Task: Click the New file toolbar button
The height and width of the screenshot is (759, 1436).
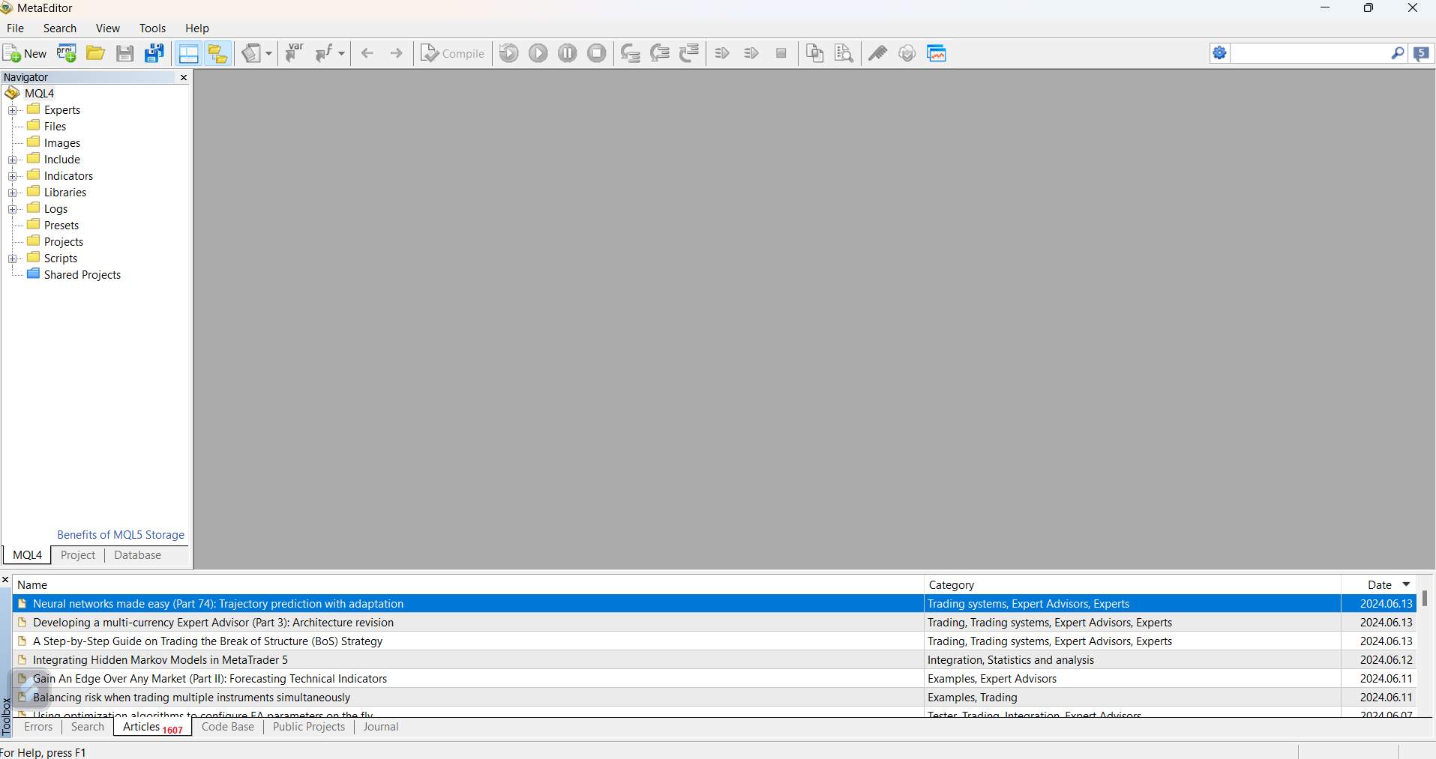Action: 25,53
